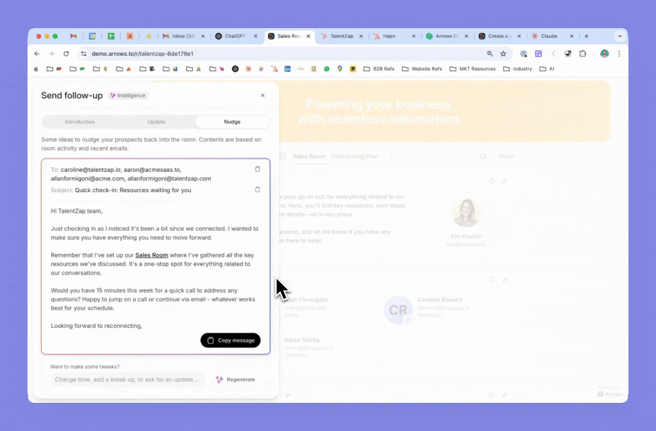
Task: Reload the page
Action: tap(66, 53)
